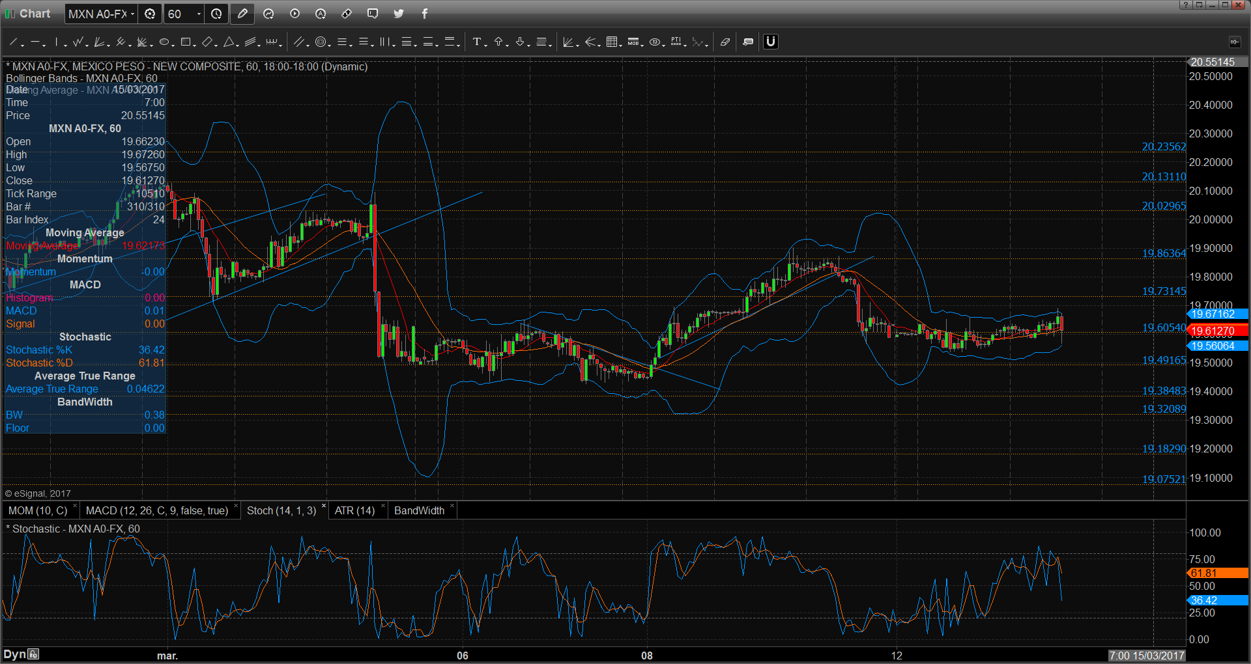
Task: Select the PTI tool
Action: click(x=676, y=42)
